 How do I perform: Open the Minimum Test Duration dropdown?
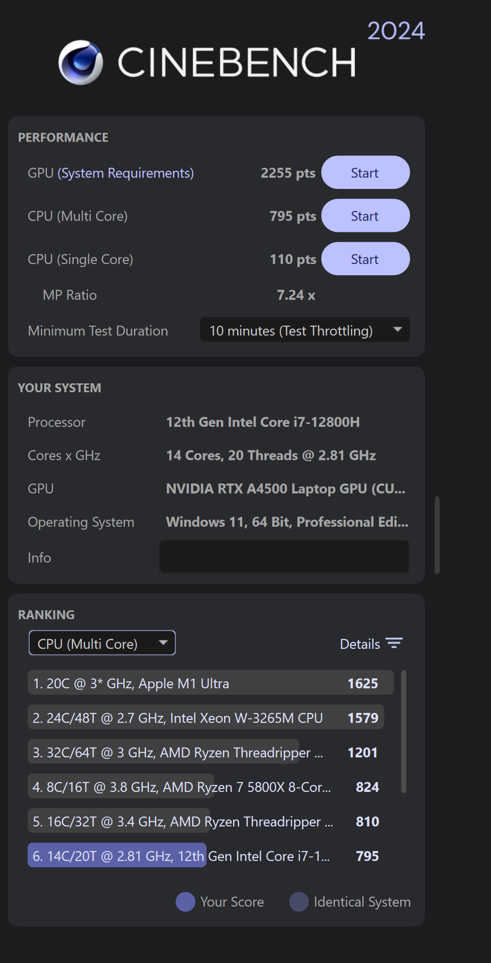[304, 330]
